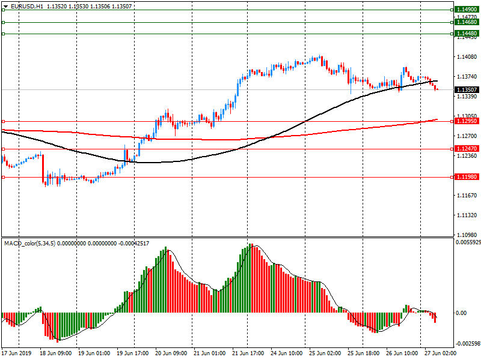This screenshot has width=481, height=360.
Task: Click the 1.10980 price axis value
Action: coord(467,235)
